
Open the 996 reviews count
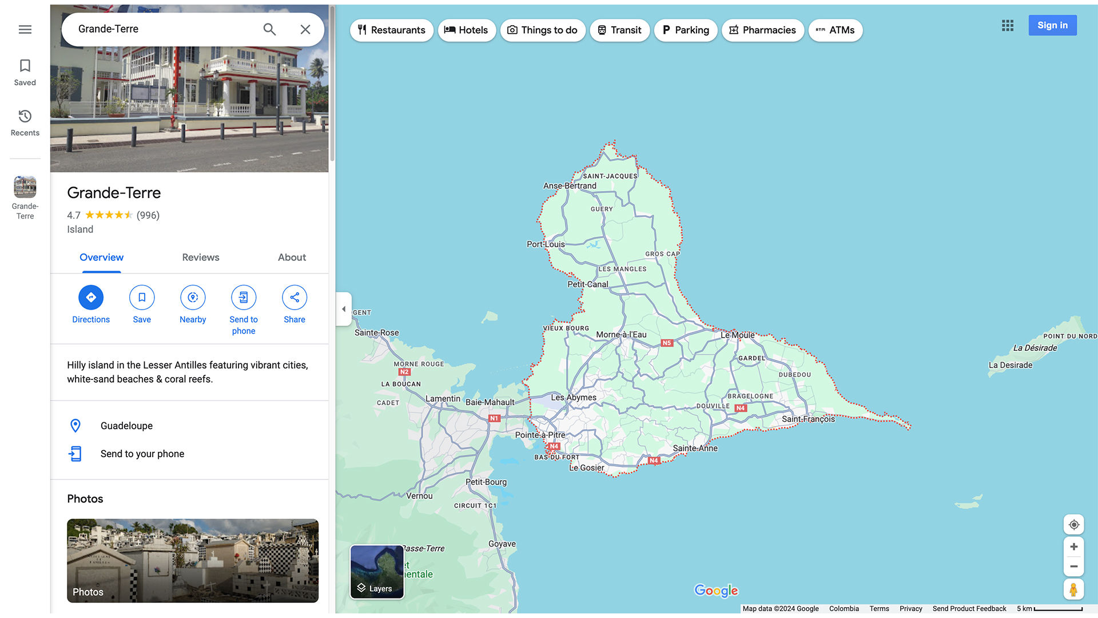click(x=148, y=215)
